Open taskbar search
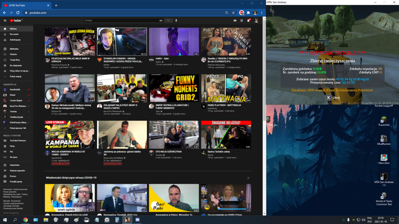This screenshot has height=224, width=399. [x=15, y=220]
